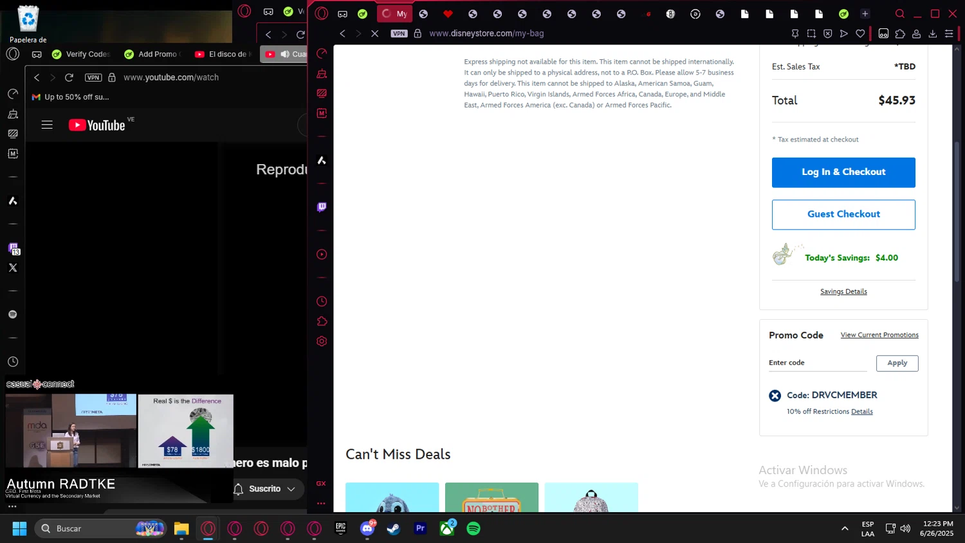Open the Up to 50% off Gmail bookmark

[70, 97]
